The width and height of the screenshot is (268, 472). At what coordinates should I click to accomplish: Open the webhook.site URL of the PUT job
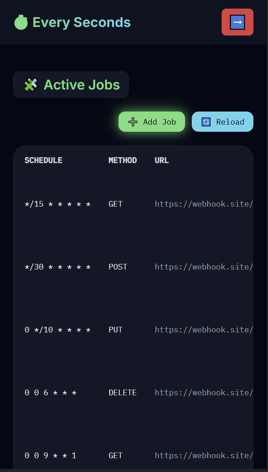(204, 329)
